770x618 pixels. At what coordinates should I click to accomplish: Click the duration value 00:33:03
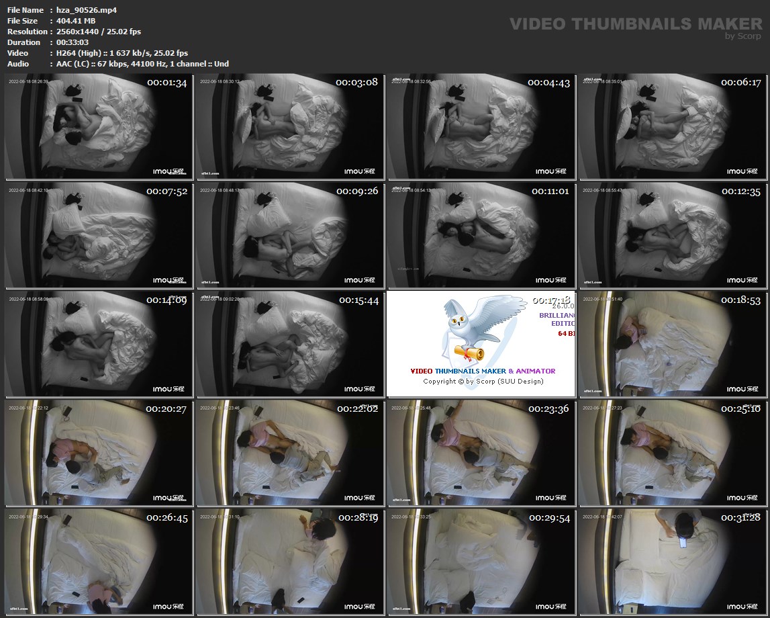73,42
